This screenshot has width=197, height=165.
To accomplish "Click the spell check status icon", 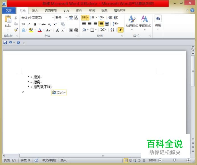I will [36, 160].
